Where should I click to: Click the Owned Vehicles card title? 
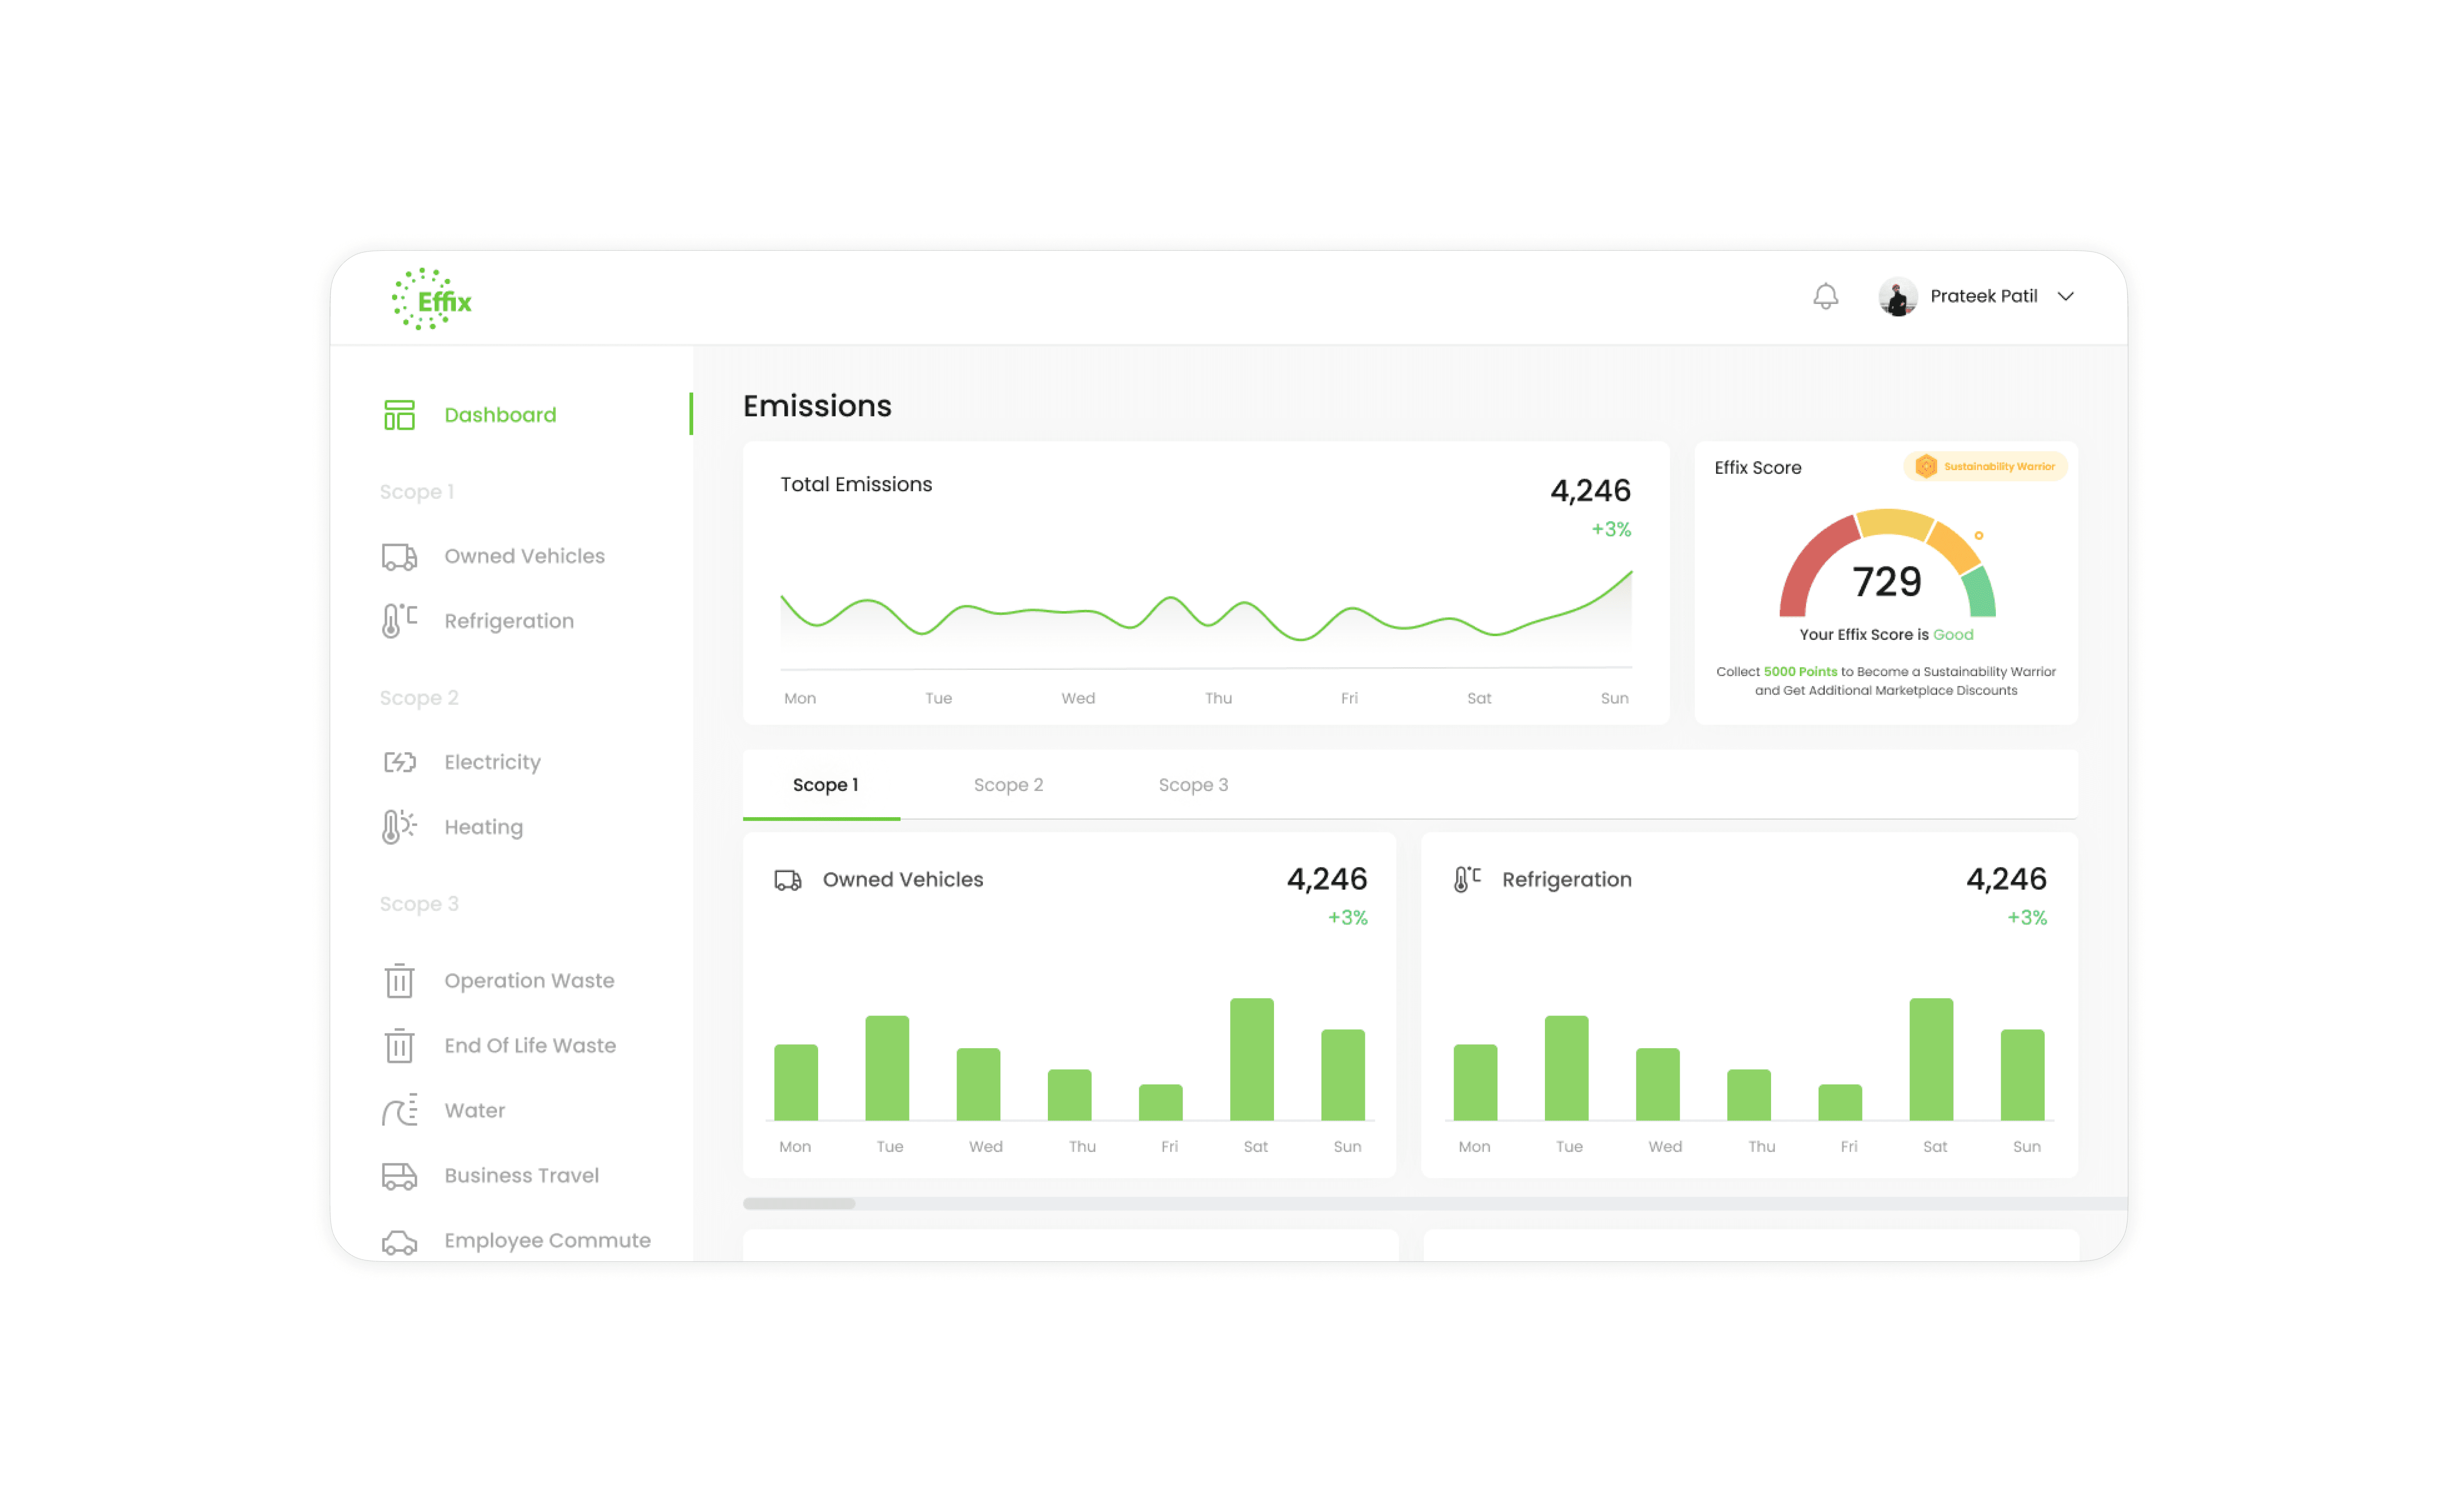tap(903, 880)
